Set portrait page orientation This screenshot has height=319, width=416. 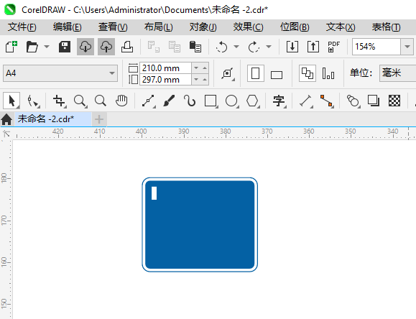[x=256, y=73]
